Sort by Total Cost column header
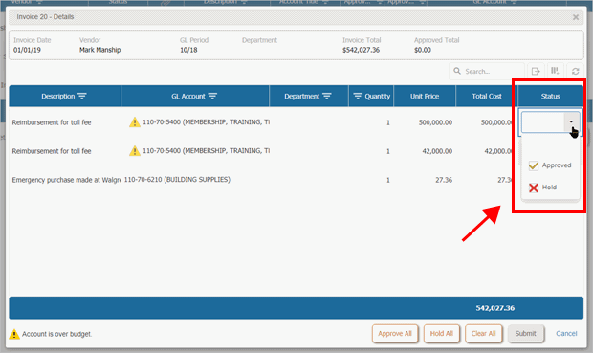This screenshot has width=593, height=353. pos(486,96)
